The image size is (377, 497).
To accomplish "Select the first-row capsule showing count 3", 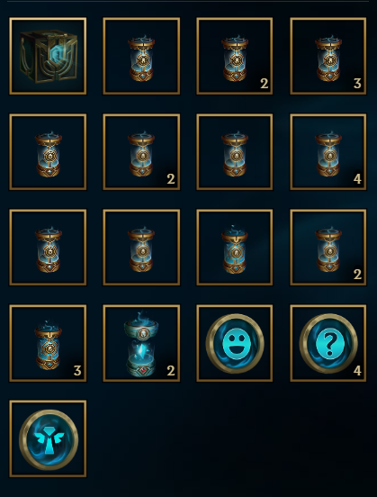I will coord(328,56).
